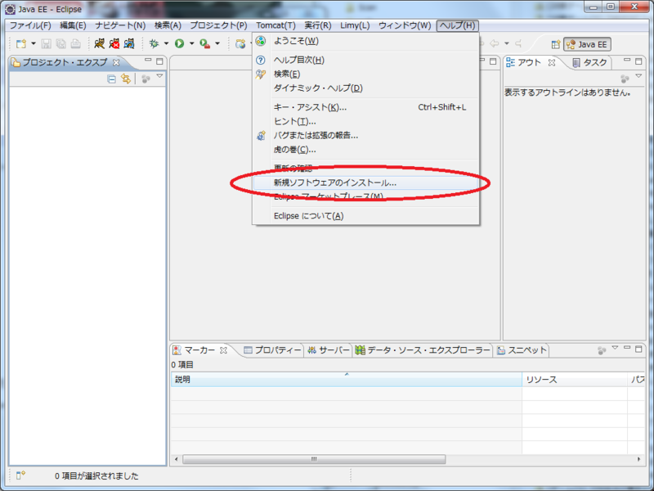Open outline view menu triangle

pyautogui.click(x=638, y=76)
